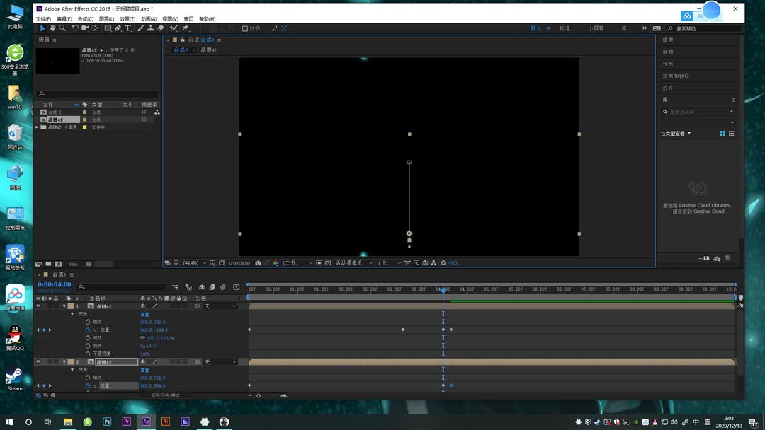
Task: Open the 编辑(E) menu
Action: pyautogui.click(x=64, y=19)
